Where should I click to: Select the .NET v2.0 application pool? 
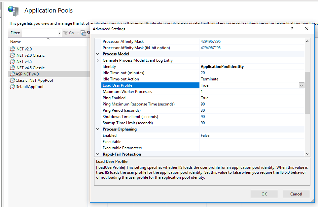point(24,49)
